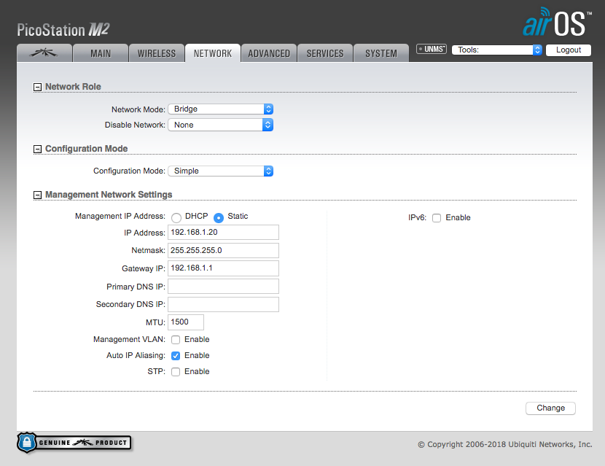Open the Disable Network dropdown
Image resolution: width=605 pixels, height=466 pixels.
[x=221, y=125]
